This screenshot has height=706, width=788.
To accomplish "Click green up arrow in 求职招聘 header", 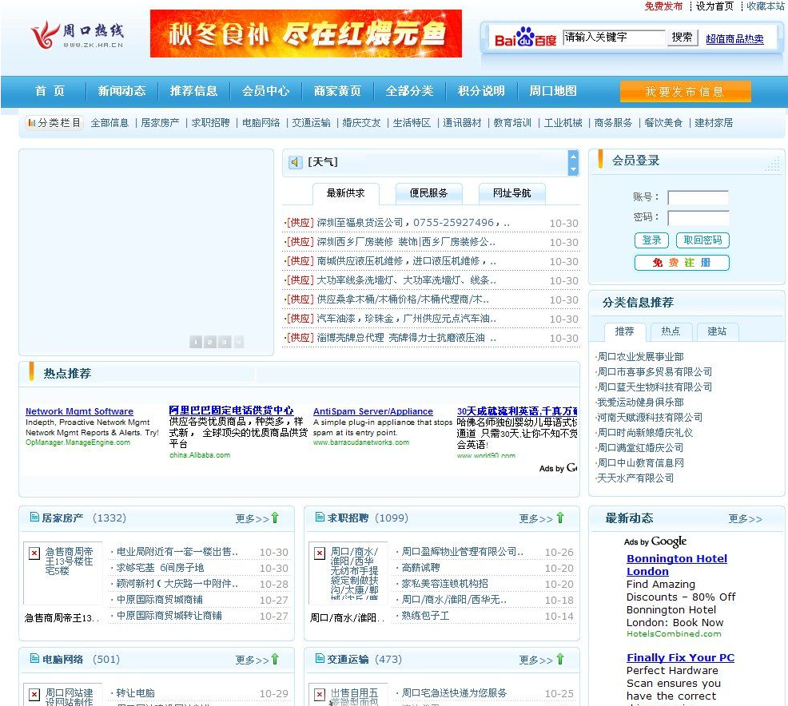I will coord(560,518).
